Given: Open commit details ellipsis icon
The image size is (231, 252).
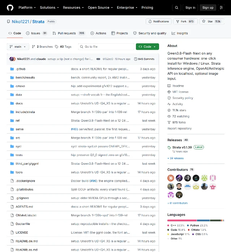Looking at the screenshot, I should pos(98,59).
